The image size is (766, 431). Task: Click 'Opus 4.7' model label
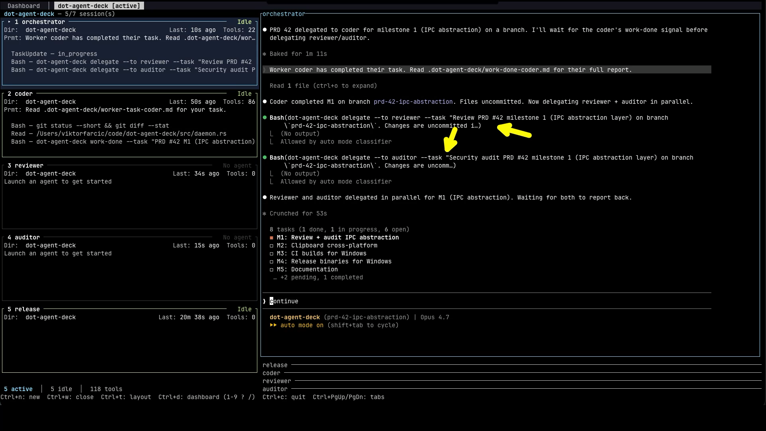434,317
